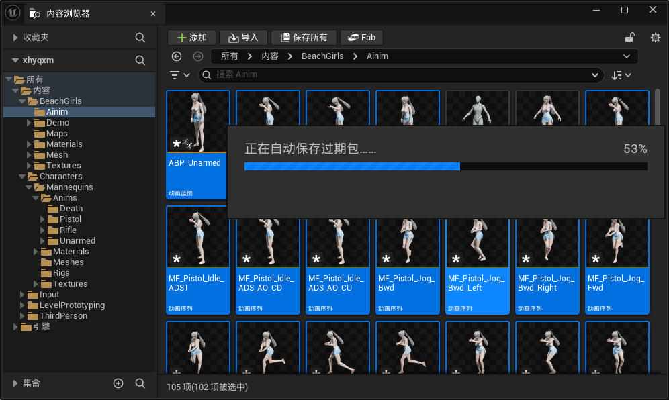Screen dimensions: 669x400
Task: Focus the 搜索 Ainim search field
Action: tap(400, 75)
